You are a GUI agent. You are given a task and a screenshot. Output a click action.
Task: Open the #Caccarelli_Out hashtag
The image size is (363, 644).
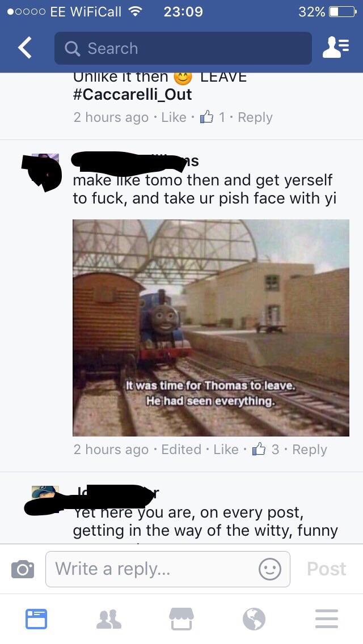tap(132, 95)
